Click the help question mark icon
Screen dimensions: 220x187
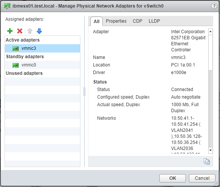tap(214, 6)
